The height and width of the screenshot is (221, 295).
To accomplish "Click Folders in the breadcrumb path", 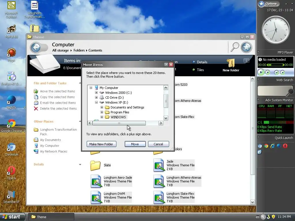I will [79, 50].
